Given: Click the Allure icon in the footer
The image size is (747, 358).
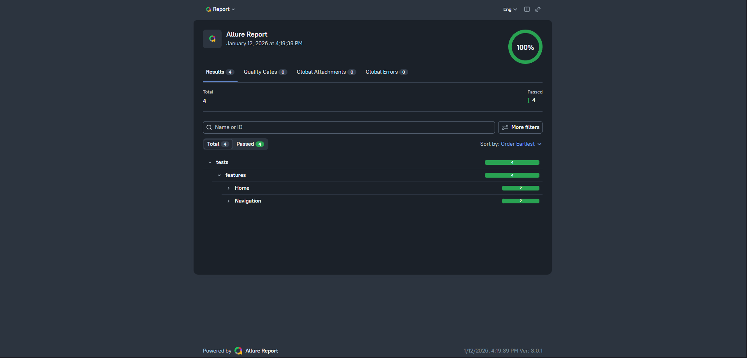Looking at the screenshot, I should [238, 351].
